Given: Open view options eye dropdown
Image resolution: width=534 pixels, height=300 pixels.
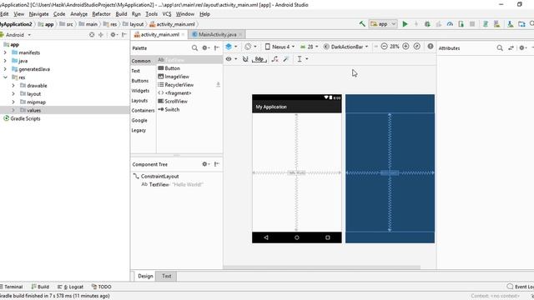Looking at the screenshot, I should click(x=231, y=59).
